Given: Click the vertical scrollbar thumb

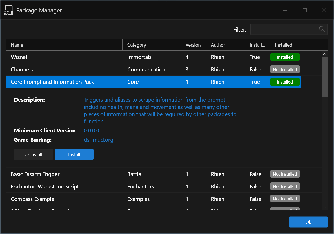Looking at the screenshot, I should (325, 77).
